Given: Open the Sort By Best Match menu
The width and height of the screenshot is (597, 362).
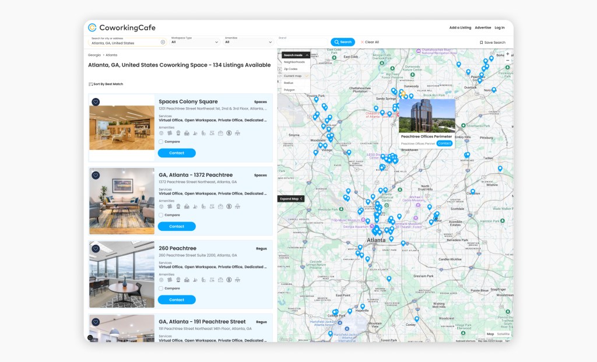Looking at the screenshot, I should point(106,84).
